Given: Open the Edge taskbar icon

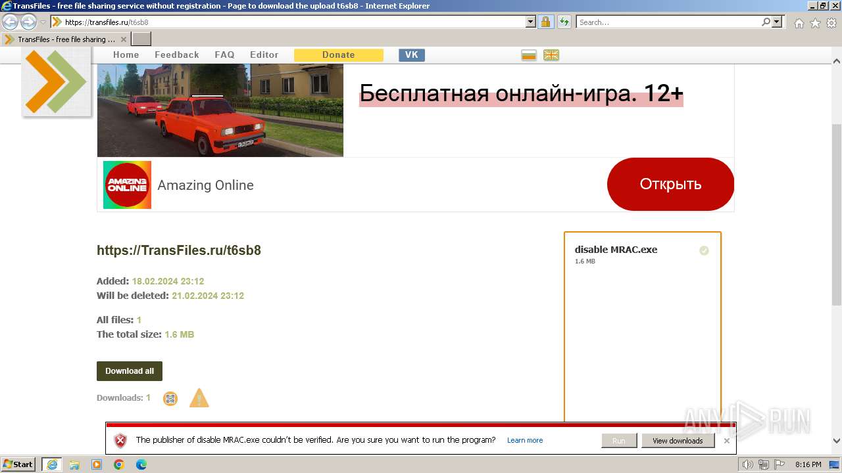Looking at the screenshot, I should tap(141, 464).
